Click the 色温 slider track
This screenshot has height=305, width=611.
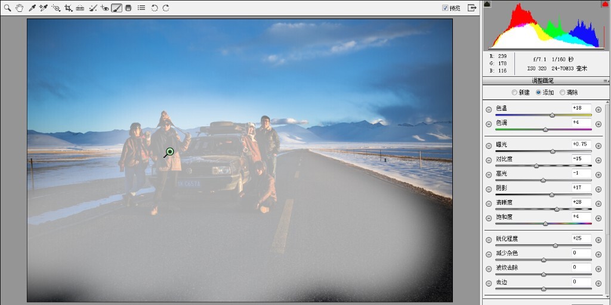coord(543,115)
